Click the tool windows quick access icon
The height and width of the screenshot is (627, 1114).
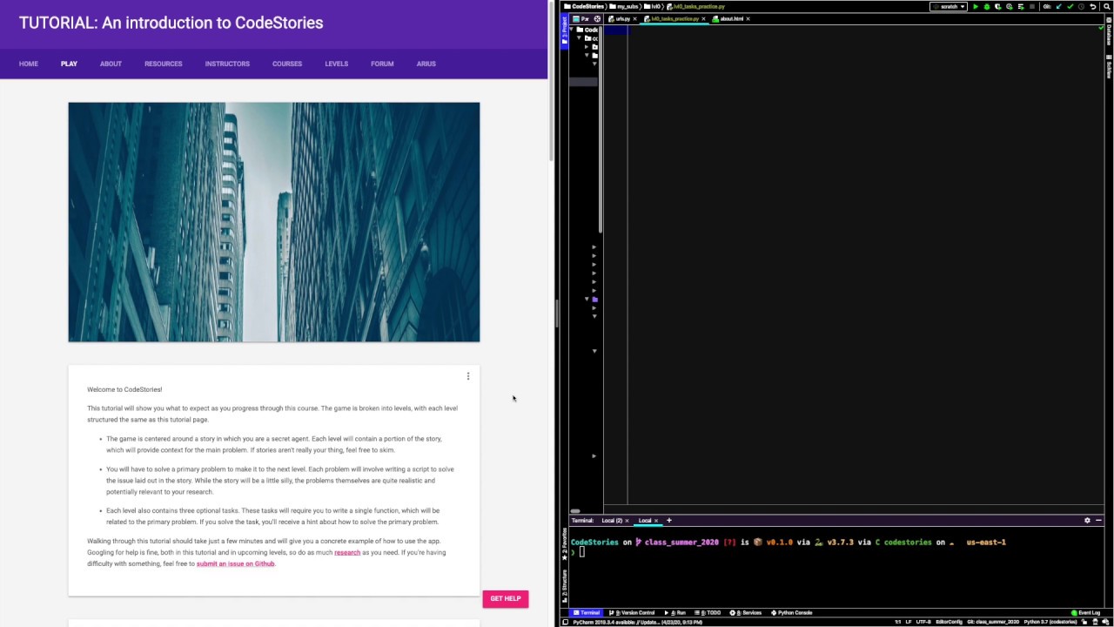(x=566, y=622)
